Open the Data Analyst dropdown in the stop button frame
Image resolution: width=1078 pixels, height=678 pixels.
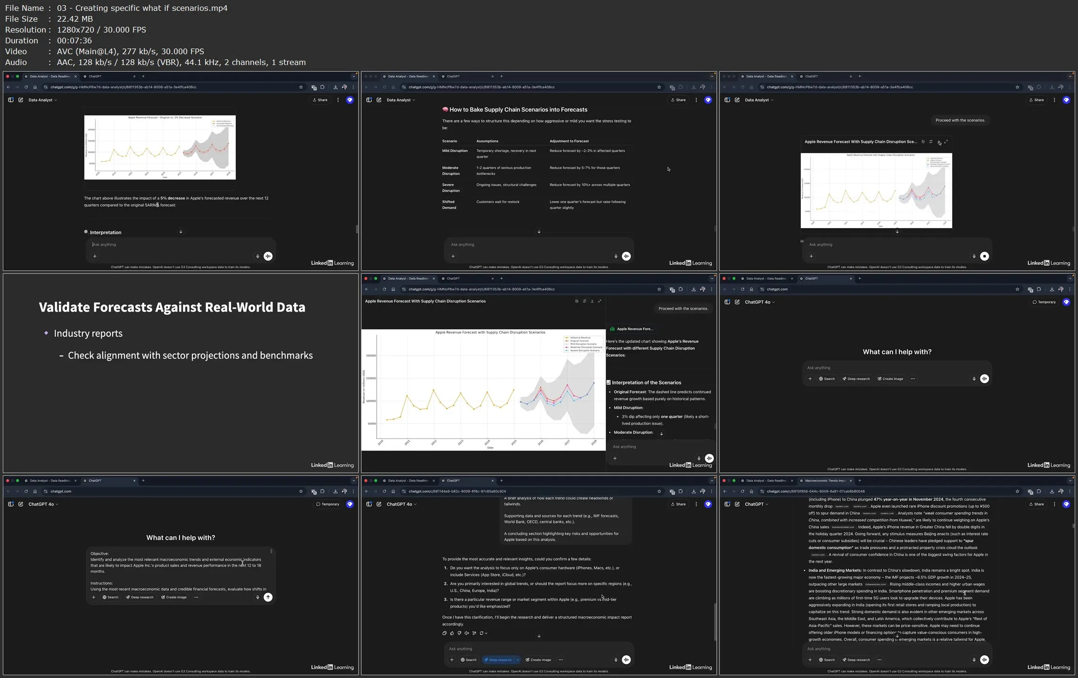click(x=759, y=100)
